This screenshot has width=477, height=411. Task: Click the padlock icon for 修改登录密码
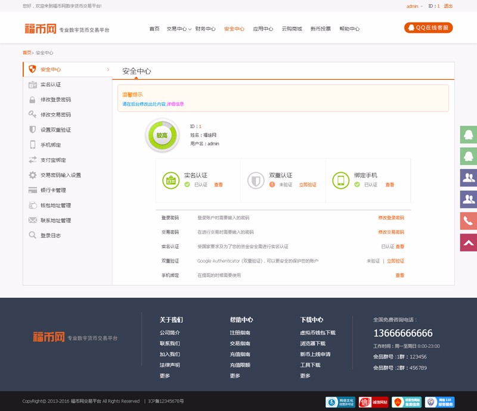[x=32, y=99]
